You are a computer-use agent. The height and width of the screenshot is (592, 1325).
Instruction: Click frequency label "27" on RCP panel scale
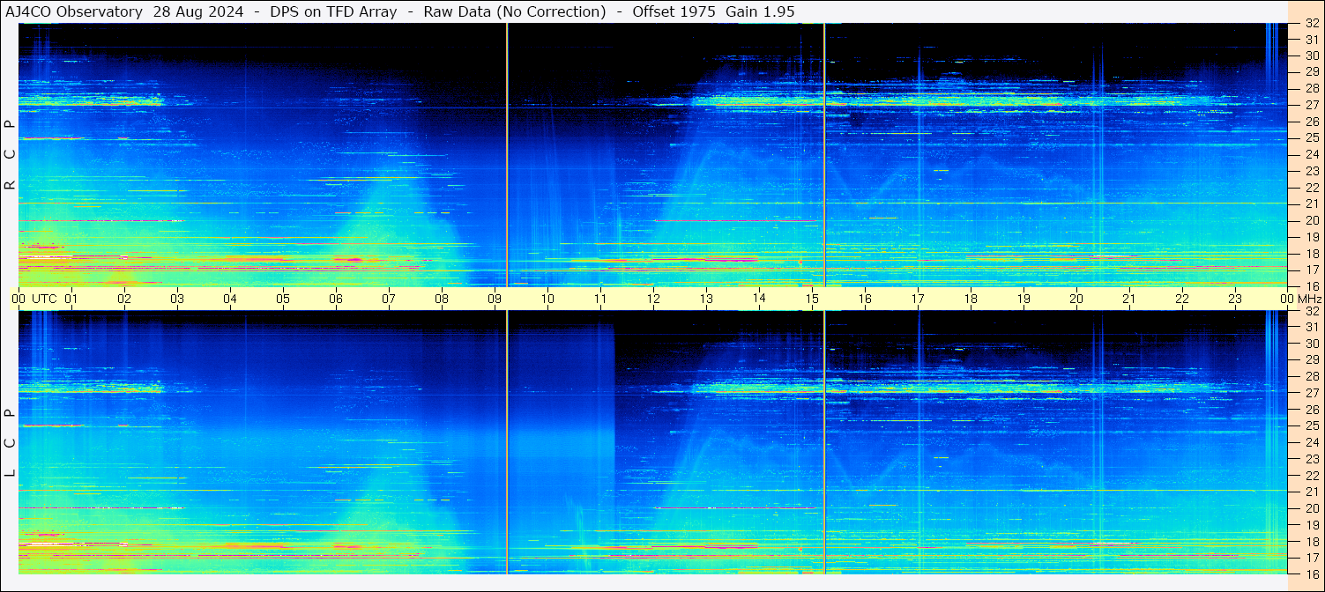click(1311, 105)
